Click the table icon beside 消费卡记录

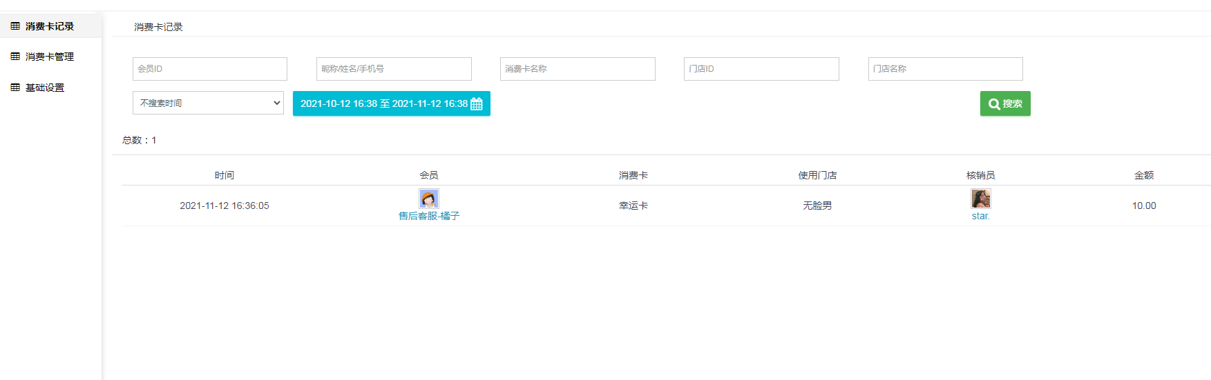tap(15, 26)
